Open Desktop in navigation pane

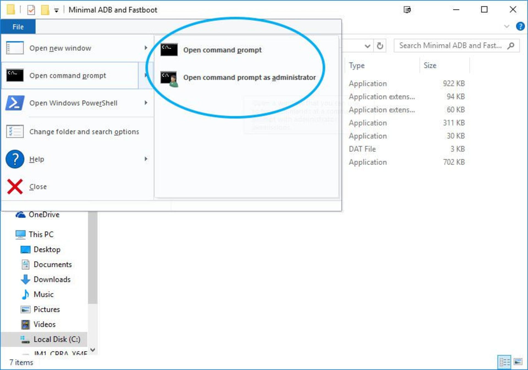pos(47,250)
